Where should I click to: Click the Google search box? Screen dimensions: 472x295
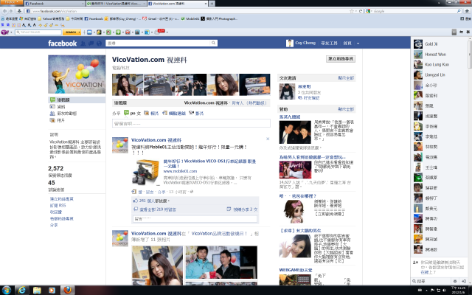(x=414, y=11)
